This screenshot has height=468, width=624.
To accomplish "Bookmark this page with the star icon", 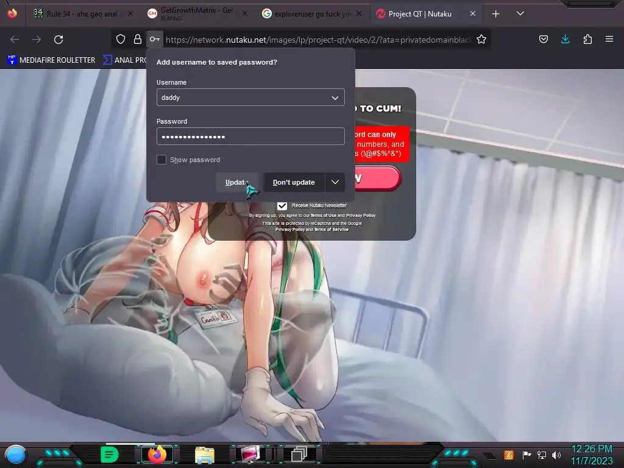I will pyautogui.click(x=481, y=39).
